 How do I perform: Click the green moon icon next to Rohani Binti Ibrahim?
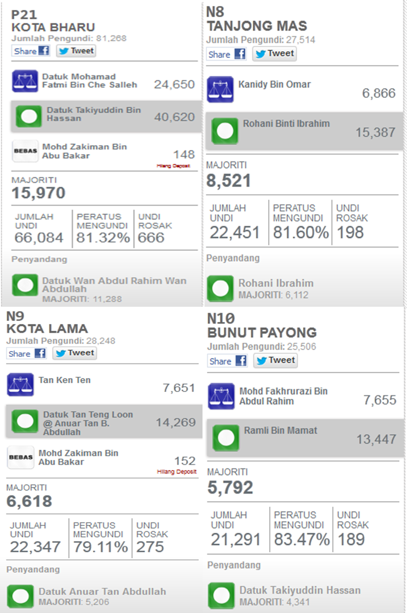point(225,131)
